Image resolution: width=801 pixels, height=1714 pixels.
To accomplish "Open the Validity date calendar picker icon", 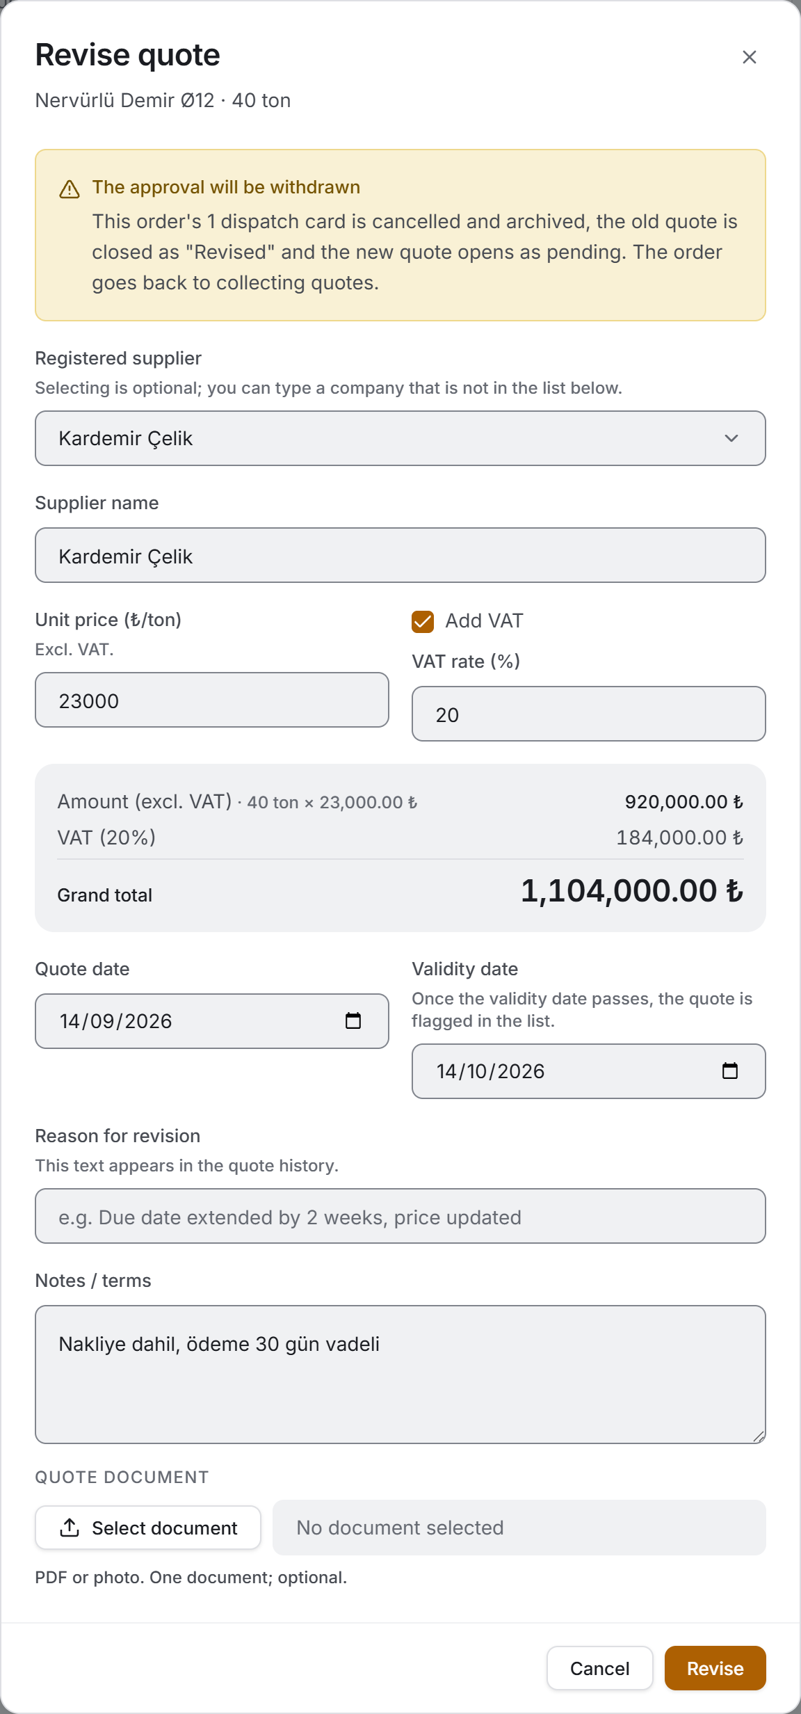I will tap(730, 1071).
